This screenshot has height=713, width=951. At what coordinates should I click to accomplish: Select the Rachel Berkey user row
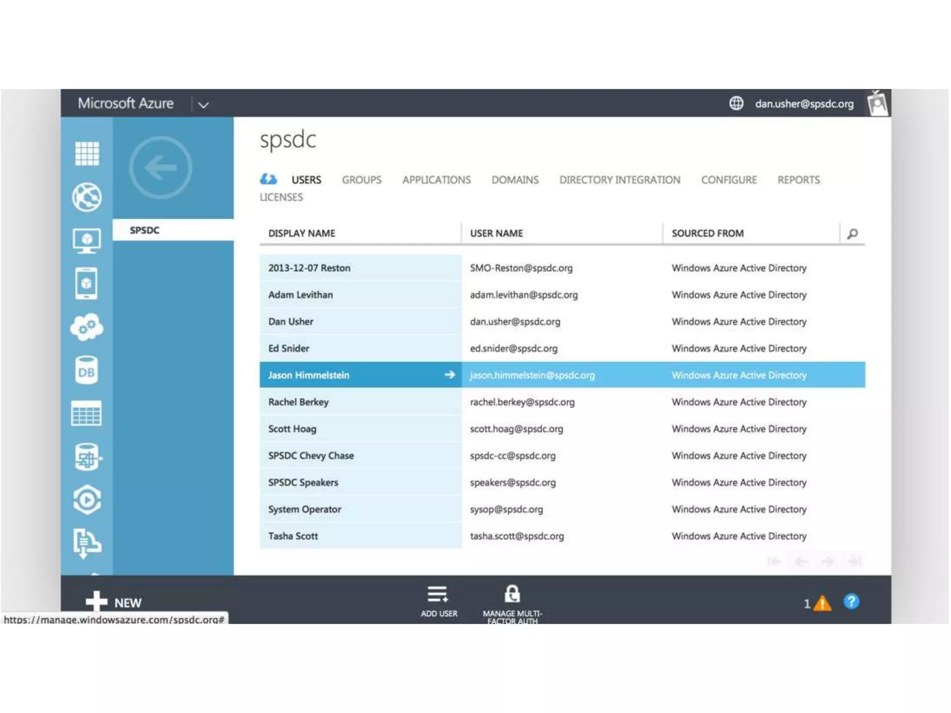coord(299,402)
